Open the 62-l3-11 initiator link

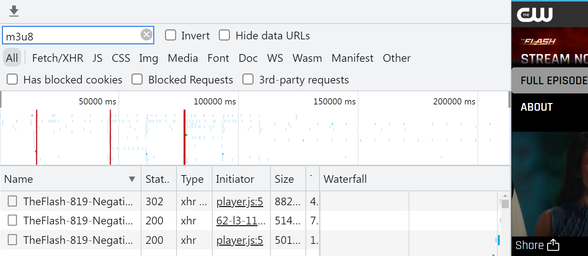pos(239,221)
